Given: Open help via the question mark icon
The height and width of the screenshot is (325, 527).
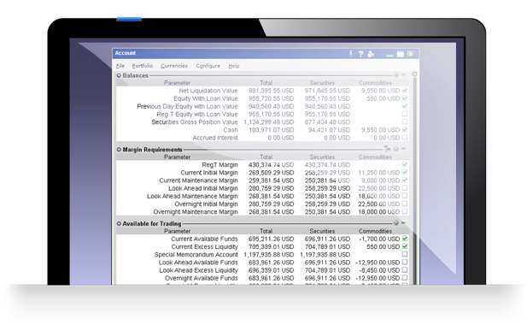Looking at the screenshot, I should 360,54.
